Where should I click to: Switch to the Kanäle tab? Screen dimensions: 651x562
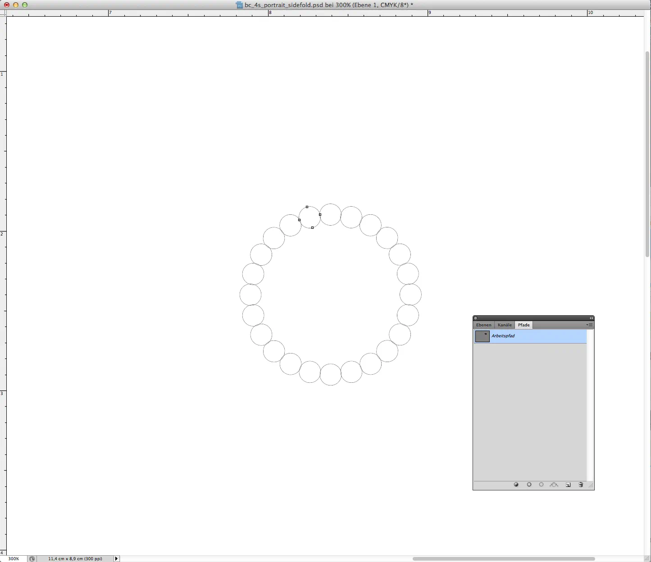pyautogui.click(x=505, y=325)
